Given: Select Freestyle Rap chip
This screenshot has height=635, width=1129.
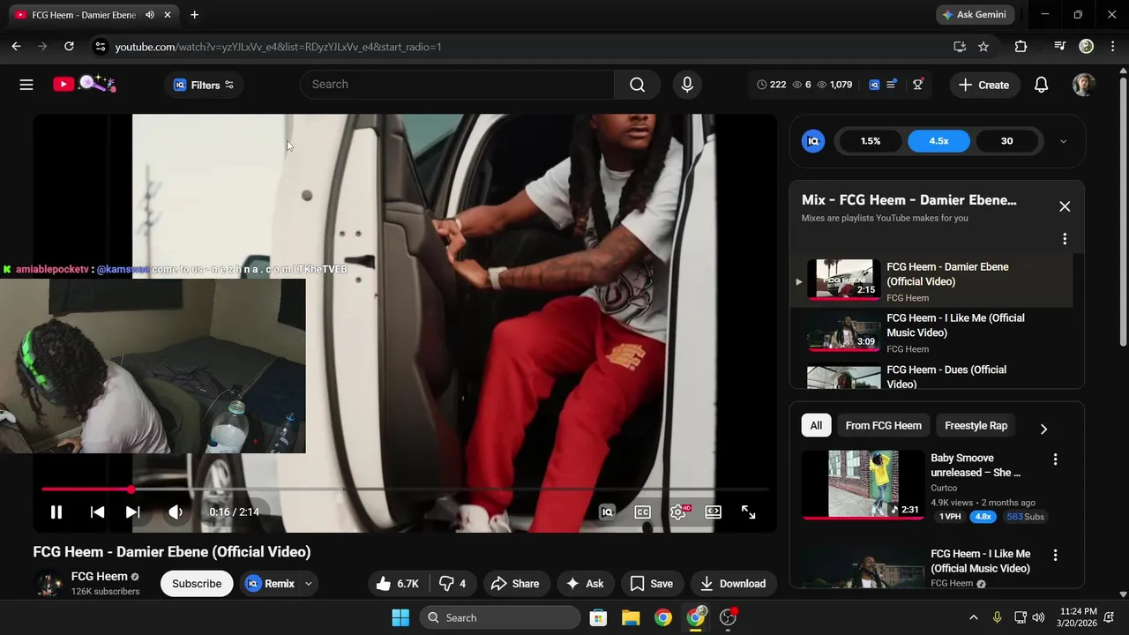Looking at the screenshot, I should point(976,426).
